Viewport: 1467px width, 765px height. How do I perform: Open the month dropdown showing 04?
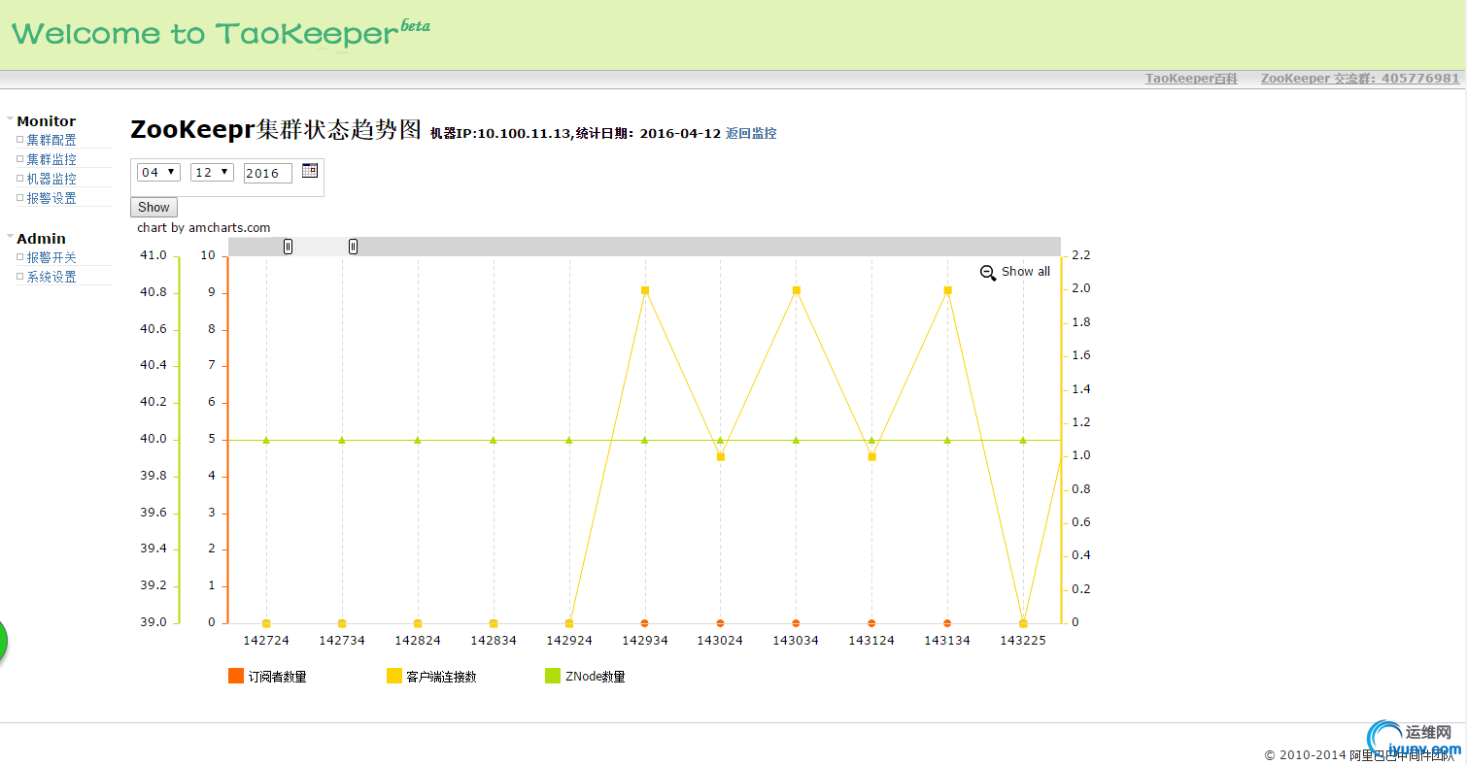[158, 172]
